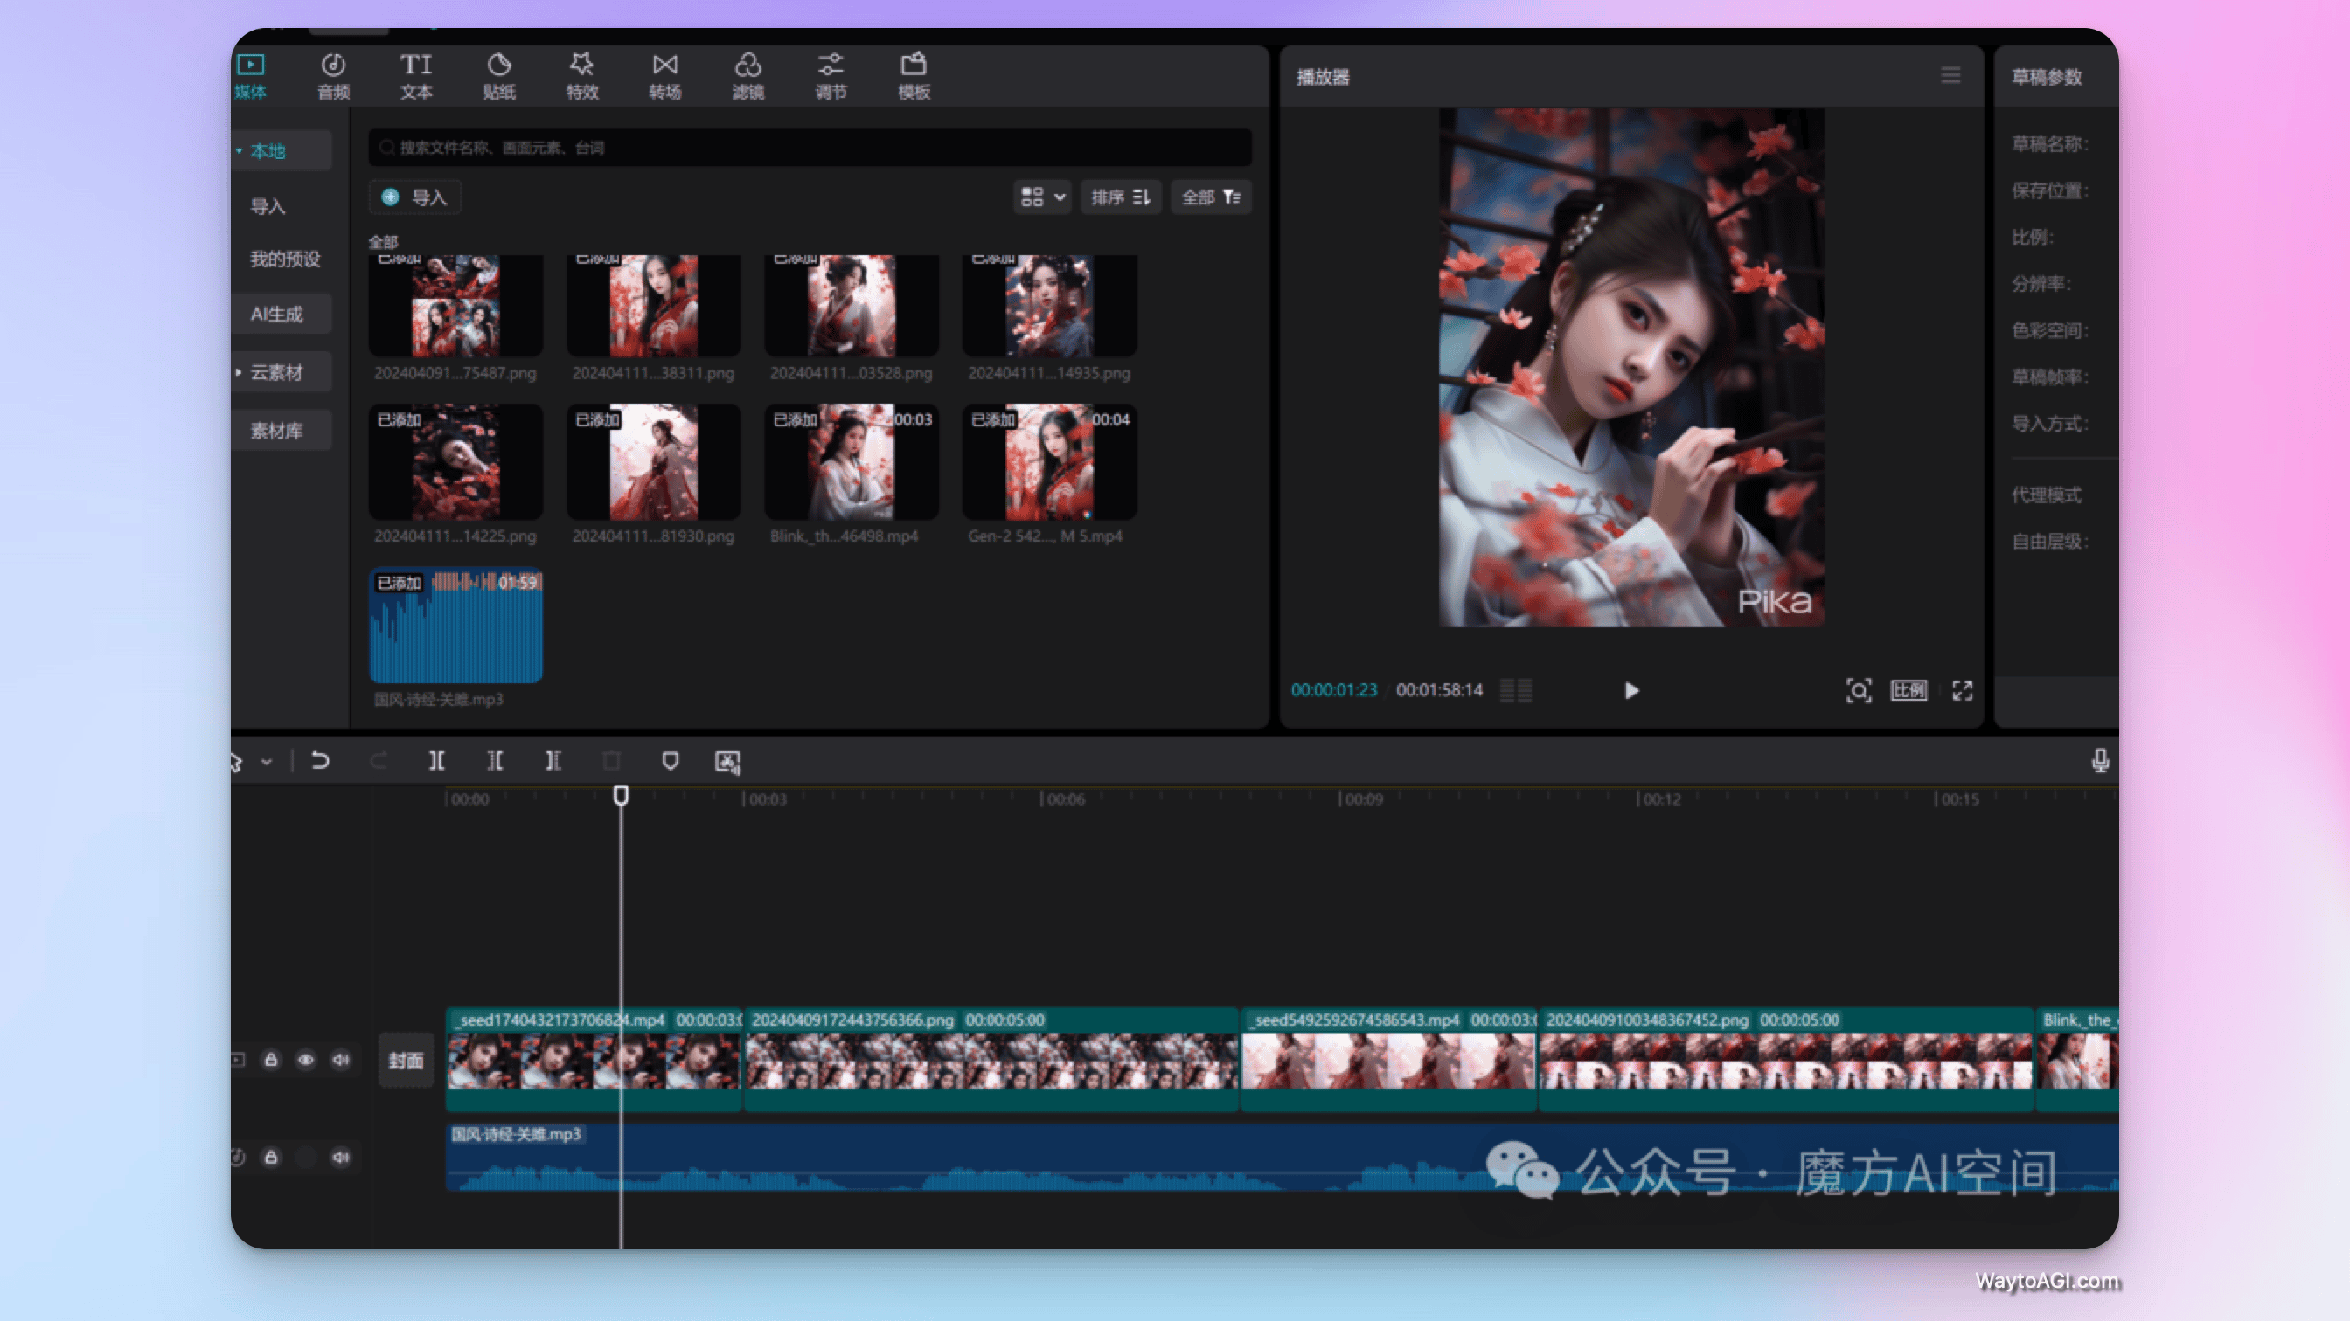Click the preview focus zoom icon
Screen dimensions: 2350x1321
click(x=1859, y=690)
